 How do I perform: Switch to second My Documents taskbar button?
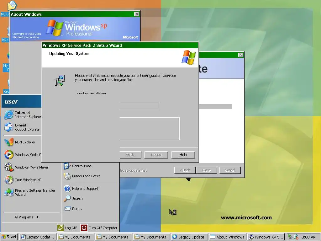click(113, 237)
